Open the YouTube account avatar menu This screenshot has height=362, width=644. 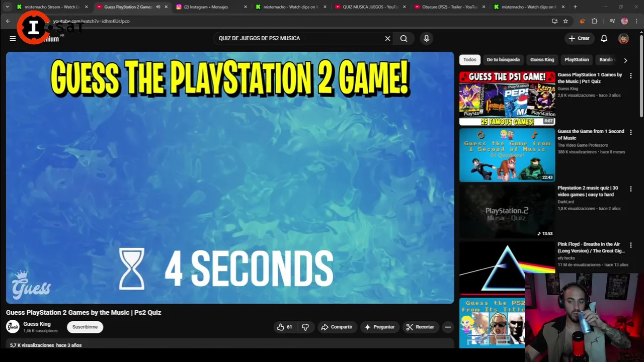pyautogui.click(x=623, y=38)
